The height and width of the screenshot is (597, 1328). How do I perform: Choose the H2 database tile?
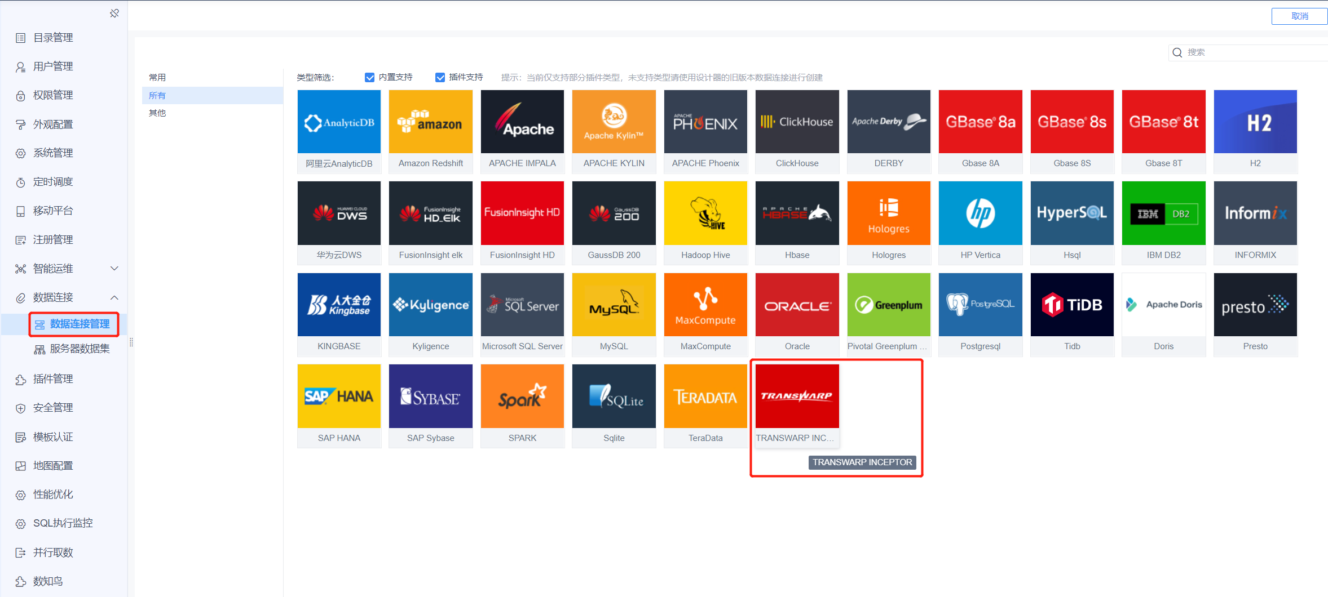coord(1255,131)
